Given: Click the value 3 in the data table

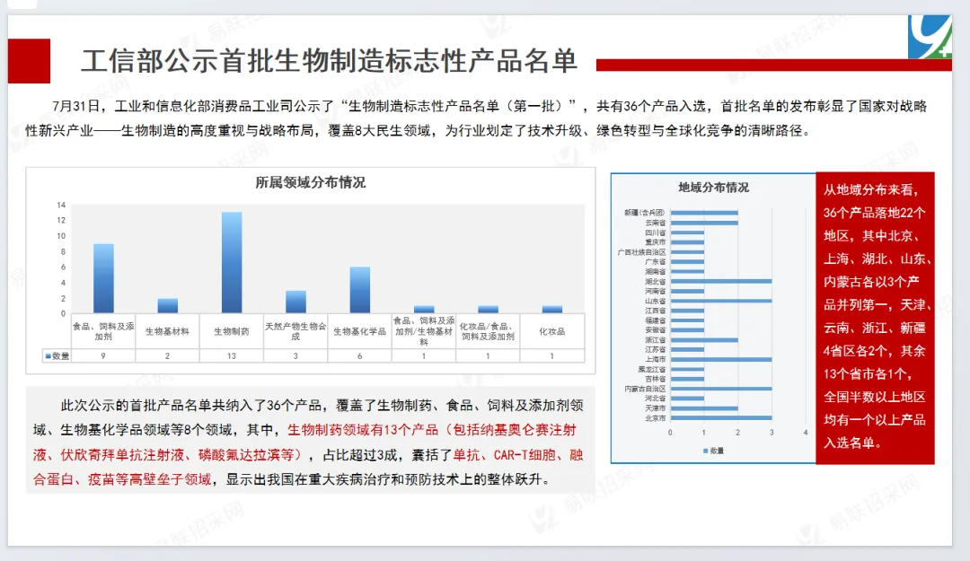Looking at the screenshot, I should 295,355.
